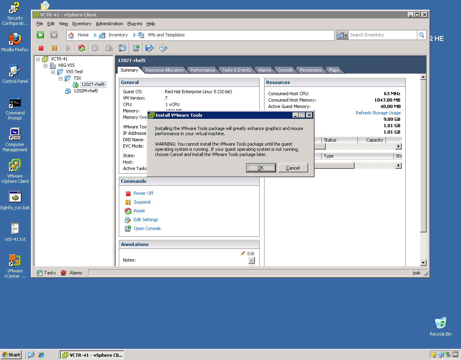Click the Revert to Snapshot toolbar icon
Screen dimensions: 461x360
click(109, 48)
